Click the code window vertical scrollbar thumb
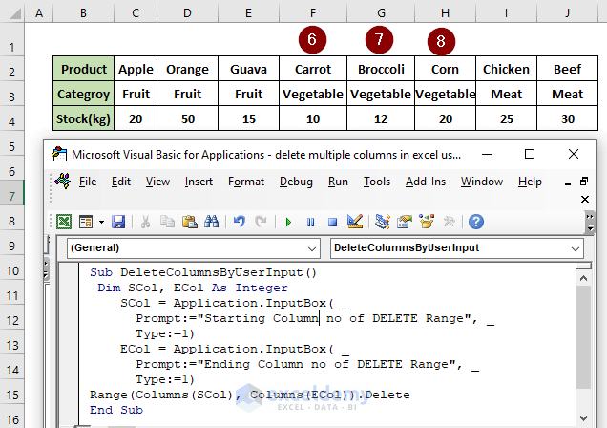This screenshot has height=428, width=607. pyautogui.click(x=584, y=337)
